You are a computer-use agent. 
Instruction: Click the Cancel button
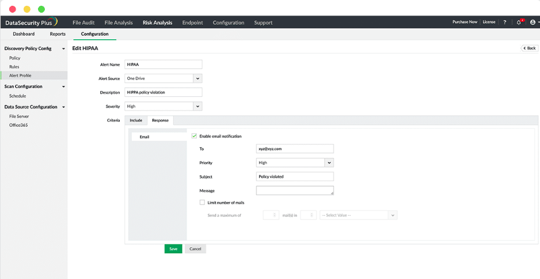click(x=195, y=248)
